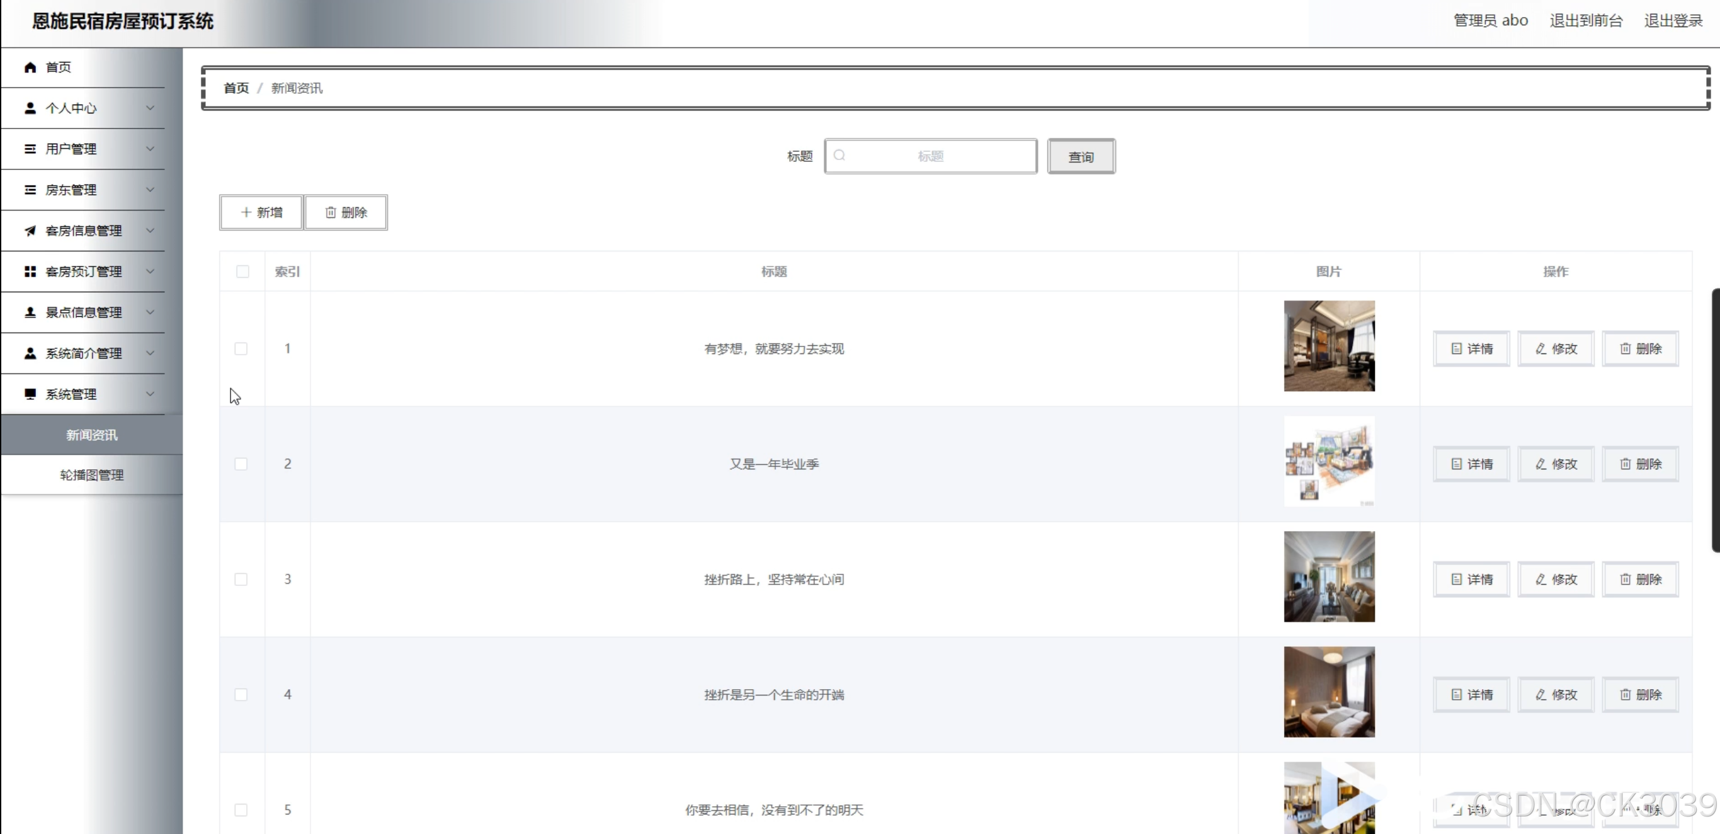Click the 客房信息管理 paper plane icon
The height and width of the screenshot is (834, 1720).
pos(30,231)
